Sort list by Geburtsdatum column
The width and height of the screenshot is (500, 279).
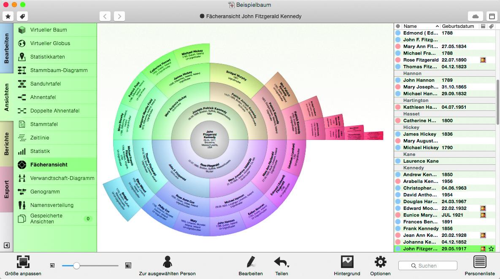[458, 26]
